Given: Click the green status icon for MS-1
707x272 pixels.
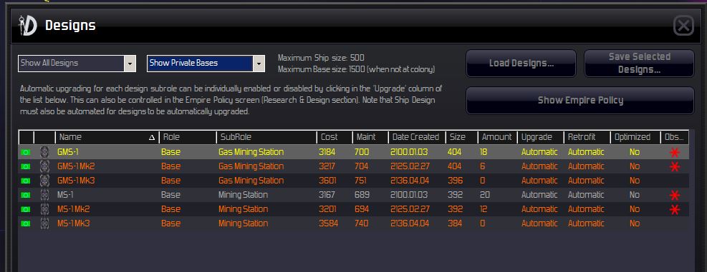Looking at the screenshot, I should coord(26,195).
